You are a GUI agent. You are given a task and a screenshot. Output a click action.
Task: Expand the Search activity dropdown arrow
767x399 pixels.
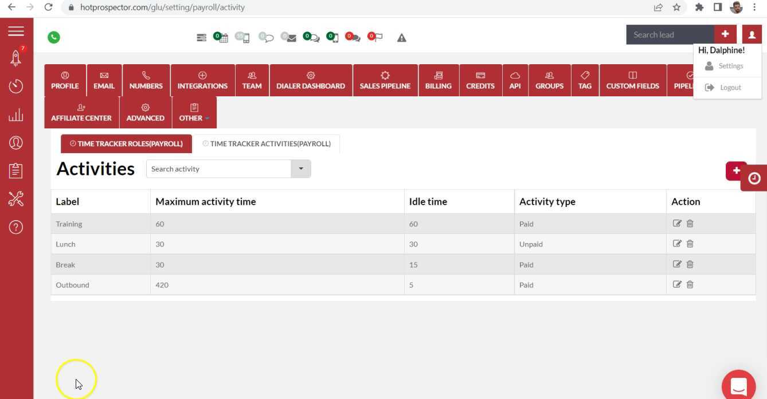pyautogui.click(x=301, y=169)
